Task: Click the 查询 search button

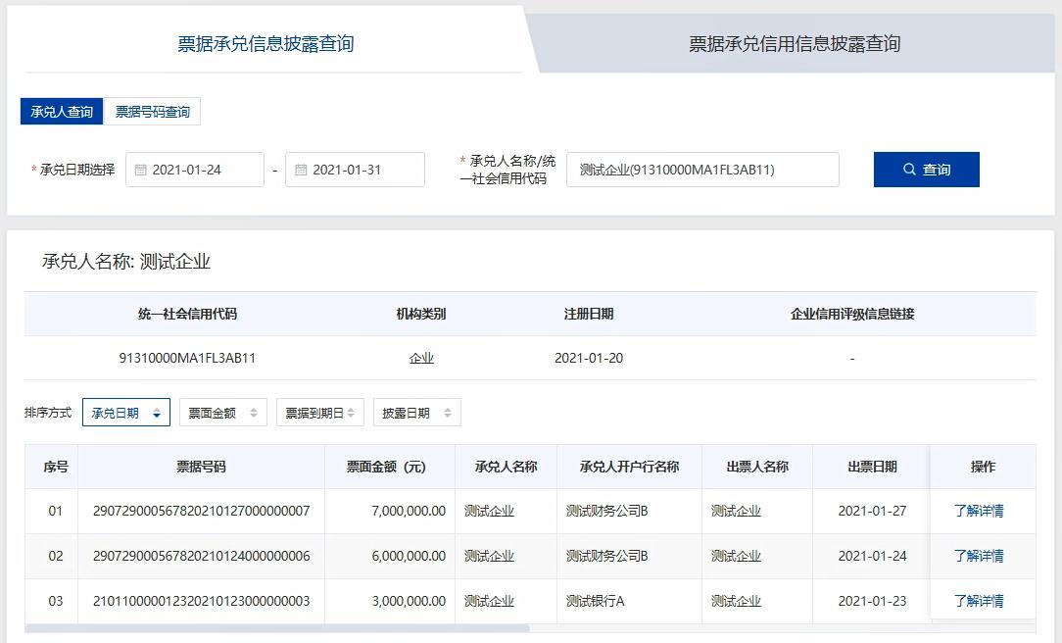Action: click(x=926, y=169)
